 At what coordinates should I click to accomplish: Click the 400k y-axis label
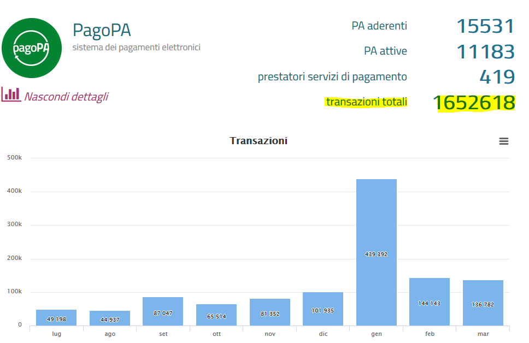pos(15,191)
